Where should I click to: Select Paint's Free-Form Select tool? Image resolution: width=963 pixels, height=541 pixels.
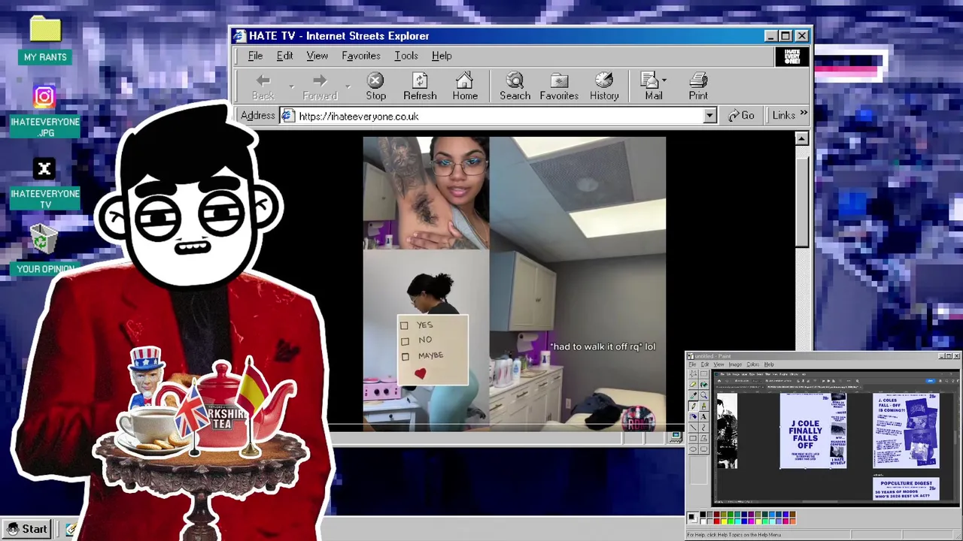coord(693,374)
